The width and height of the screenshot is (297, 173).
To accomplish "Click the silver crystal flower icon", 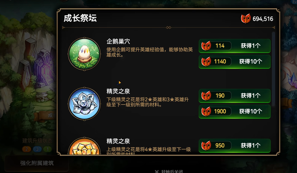I will click(x=84, y=104).
